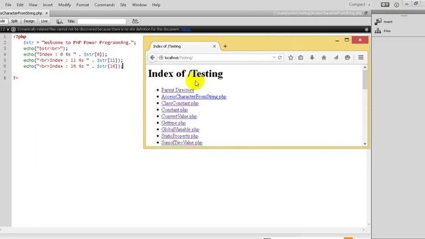Open the Format menu
Image resolution: width=425 pixels, height=239 pixels.
(x=82, y=5)
